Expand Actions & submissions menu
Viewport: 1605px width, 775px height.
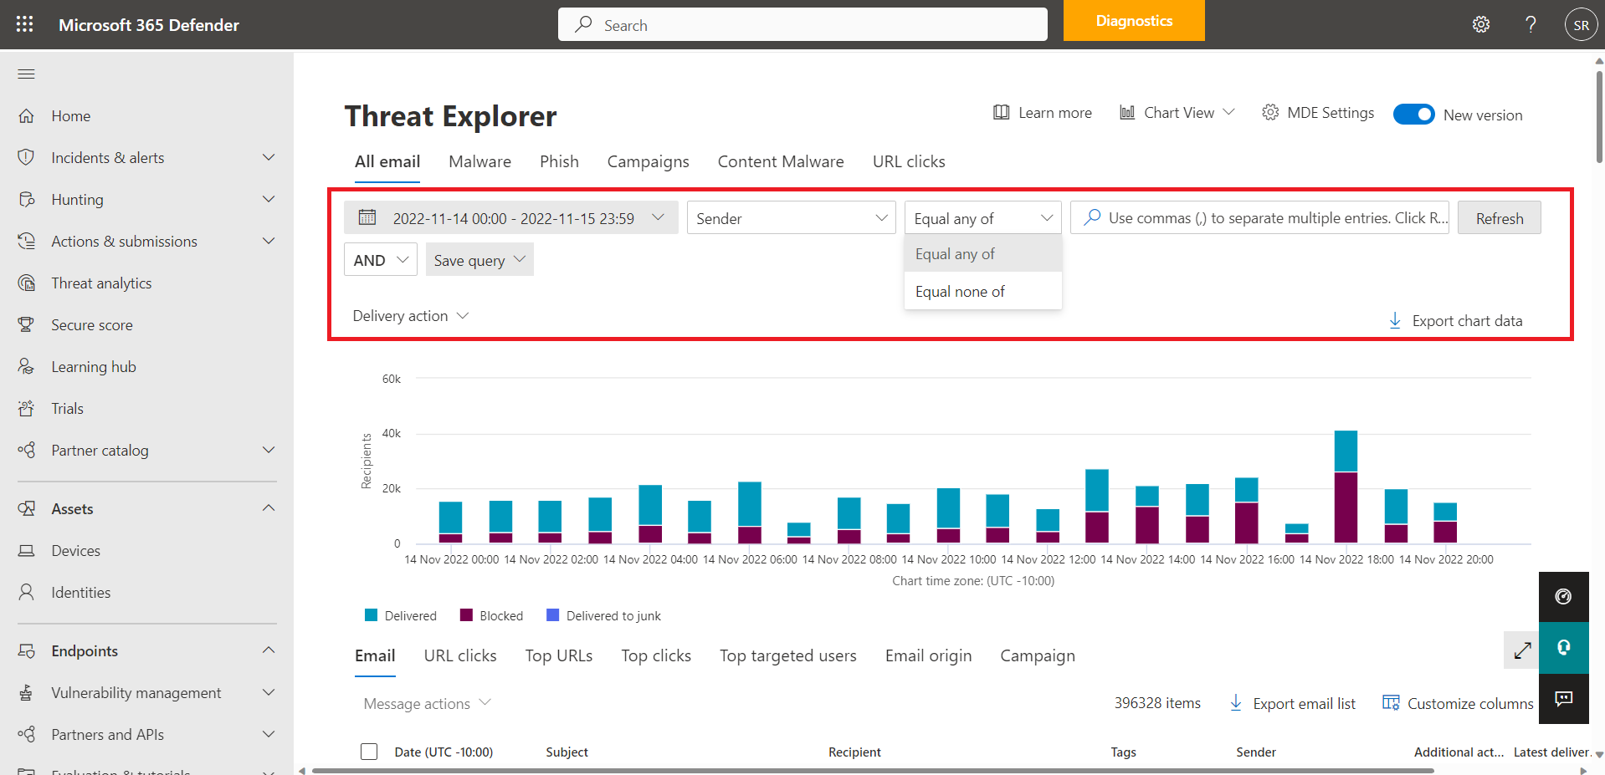(x=269, y=241)
